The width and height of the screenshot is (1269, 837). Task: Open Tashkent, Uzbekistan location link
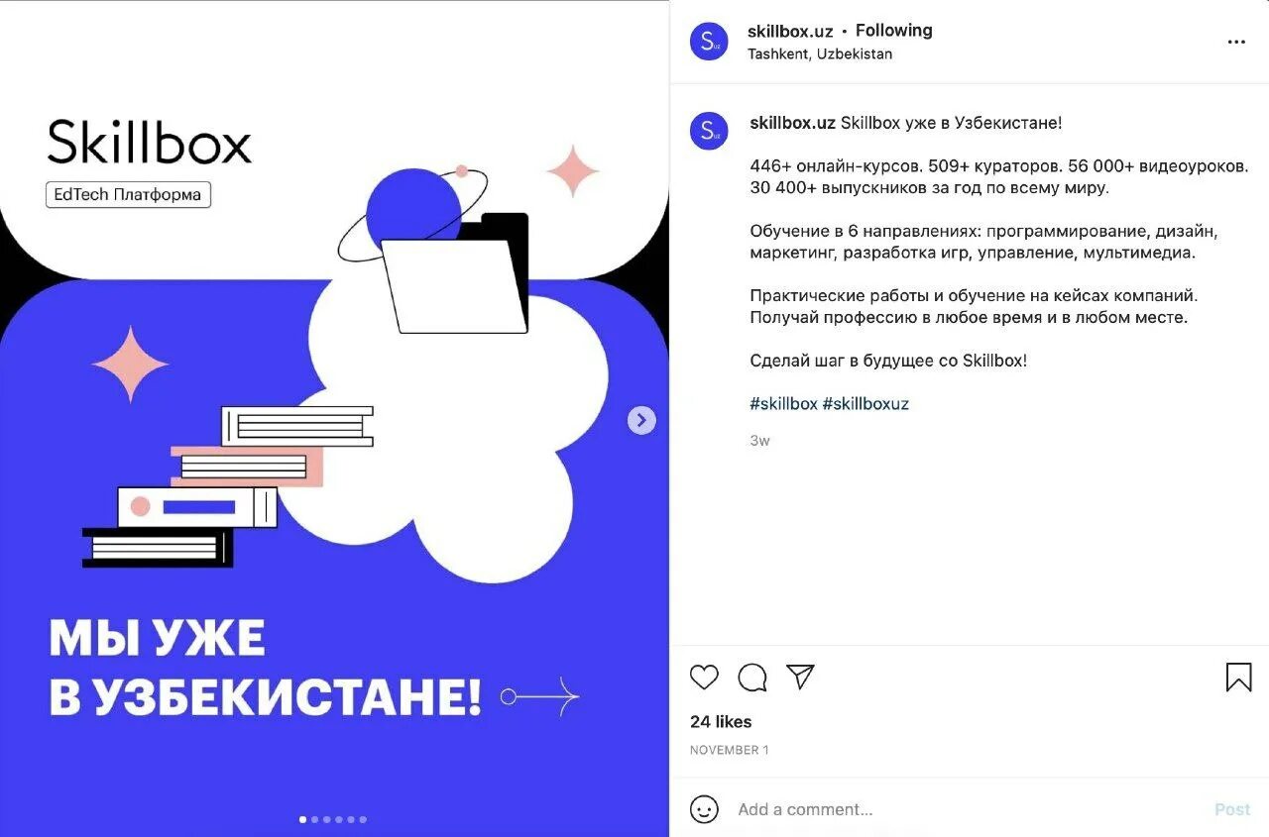(x=820, y=54)
